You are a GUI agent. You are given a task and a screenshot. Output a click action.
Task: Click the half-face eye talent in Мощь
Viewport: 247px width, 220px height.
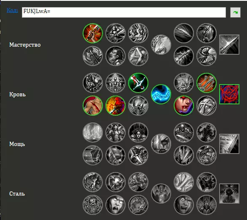click(x=161, y=144)
